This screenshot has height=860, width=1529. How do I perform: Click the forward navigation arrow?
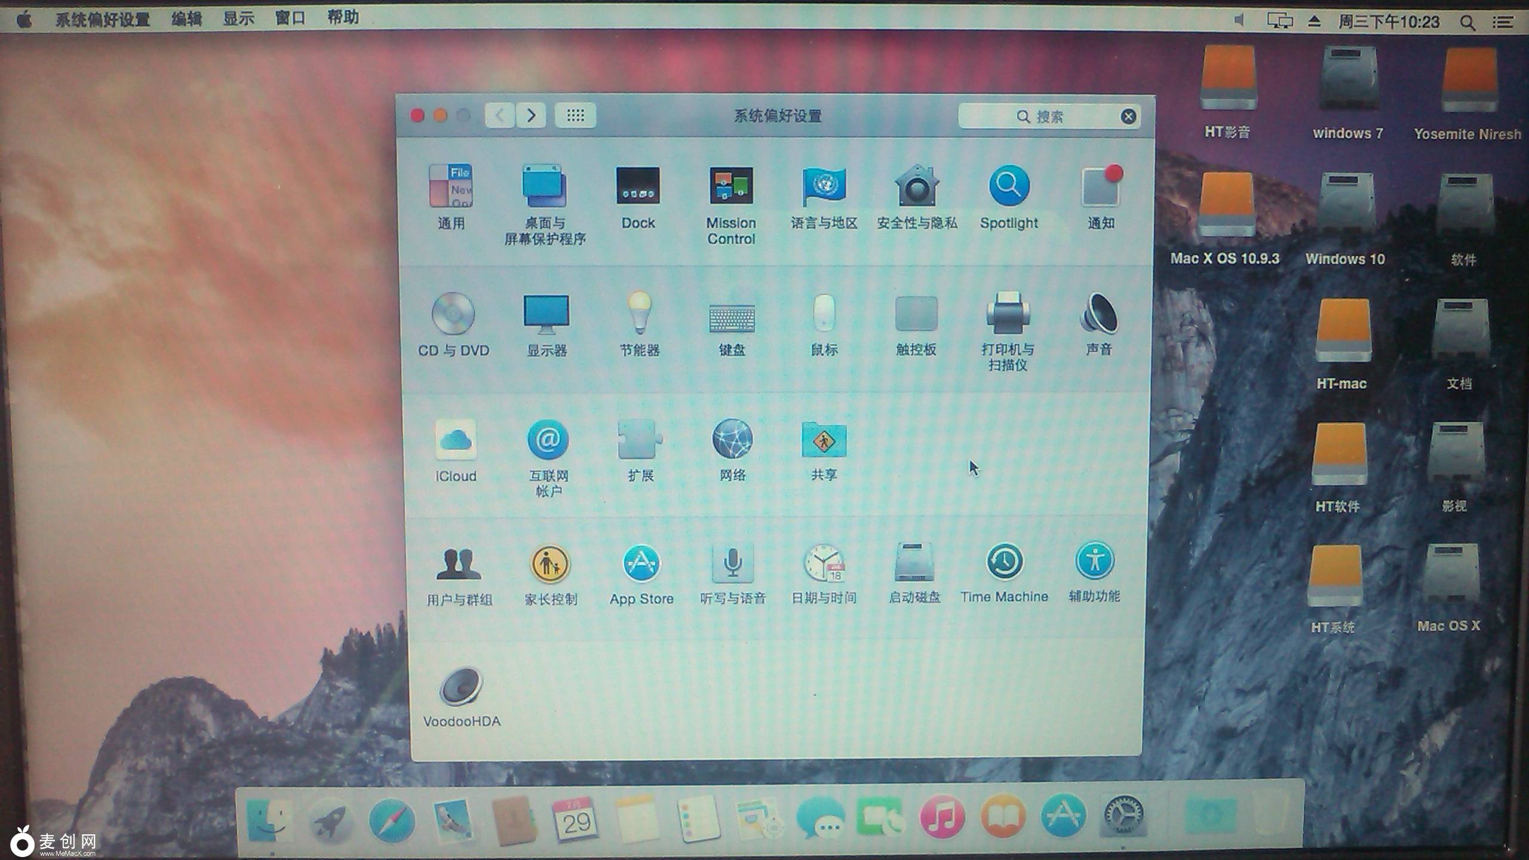(x=531, y=115)
